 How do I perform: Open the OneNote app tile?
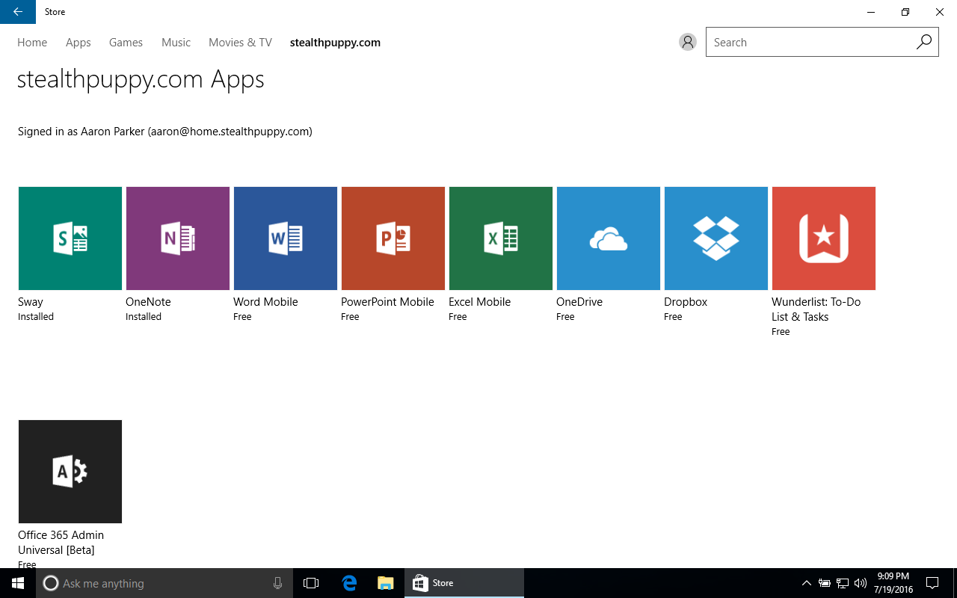tap(178, 238)
